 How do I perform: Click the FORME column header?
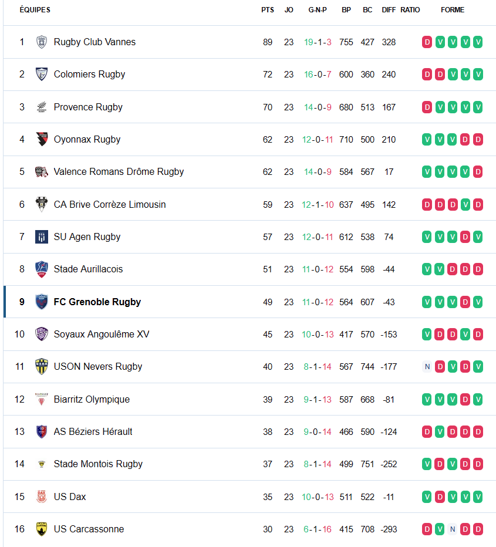(452, 10)
